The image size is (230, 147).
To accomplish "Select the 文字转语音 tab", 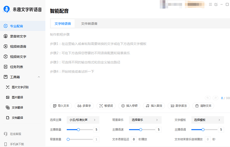I will [x=62, y=24].
